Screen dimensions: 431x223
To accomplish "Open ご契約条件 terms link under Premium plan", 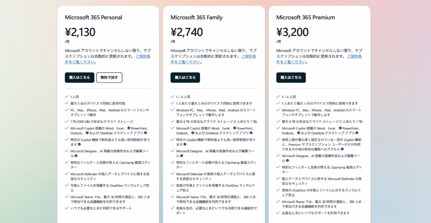I will pos(354,56).
